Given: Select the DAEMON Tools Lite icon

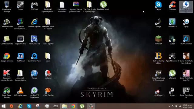Looking at the screenshot, I should [x=186, y=7].
